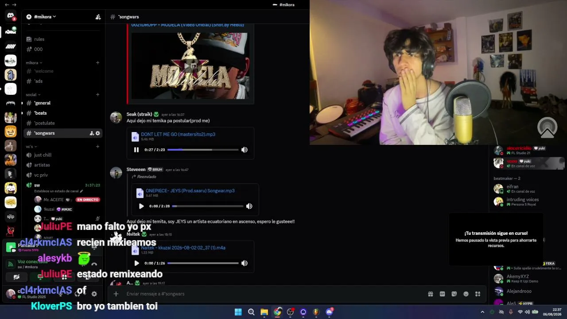This screenshot has width=567, height=319.
Task: Seek in Naitek - kkuzai progress bar
Action: pyautogui.click(x=203, y=263)
